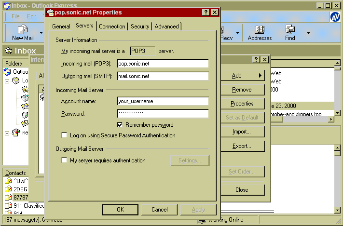Close the Internet Accounts dialog with X
This screenshot has width=343, height=226.
pyautogui.click(x=265, y=60)
